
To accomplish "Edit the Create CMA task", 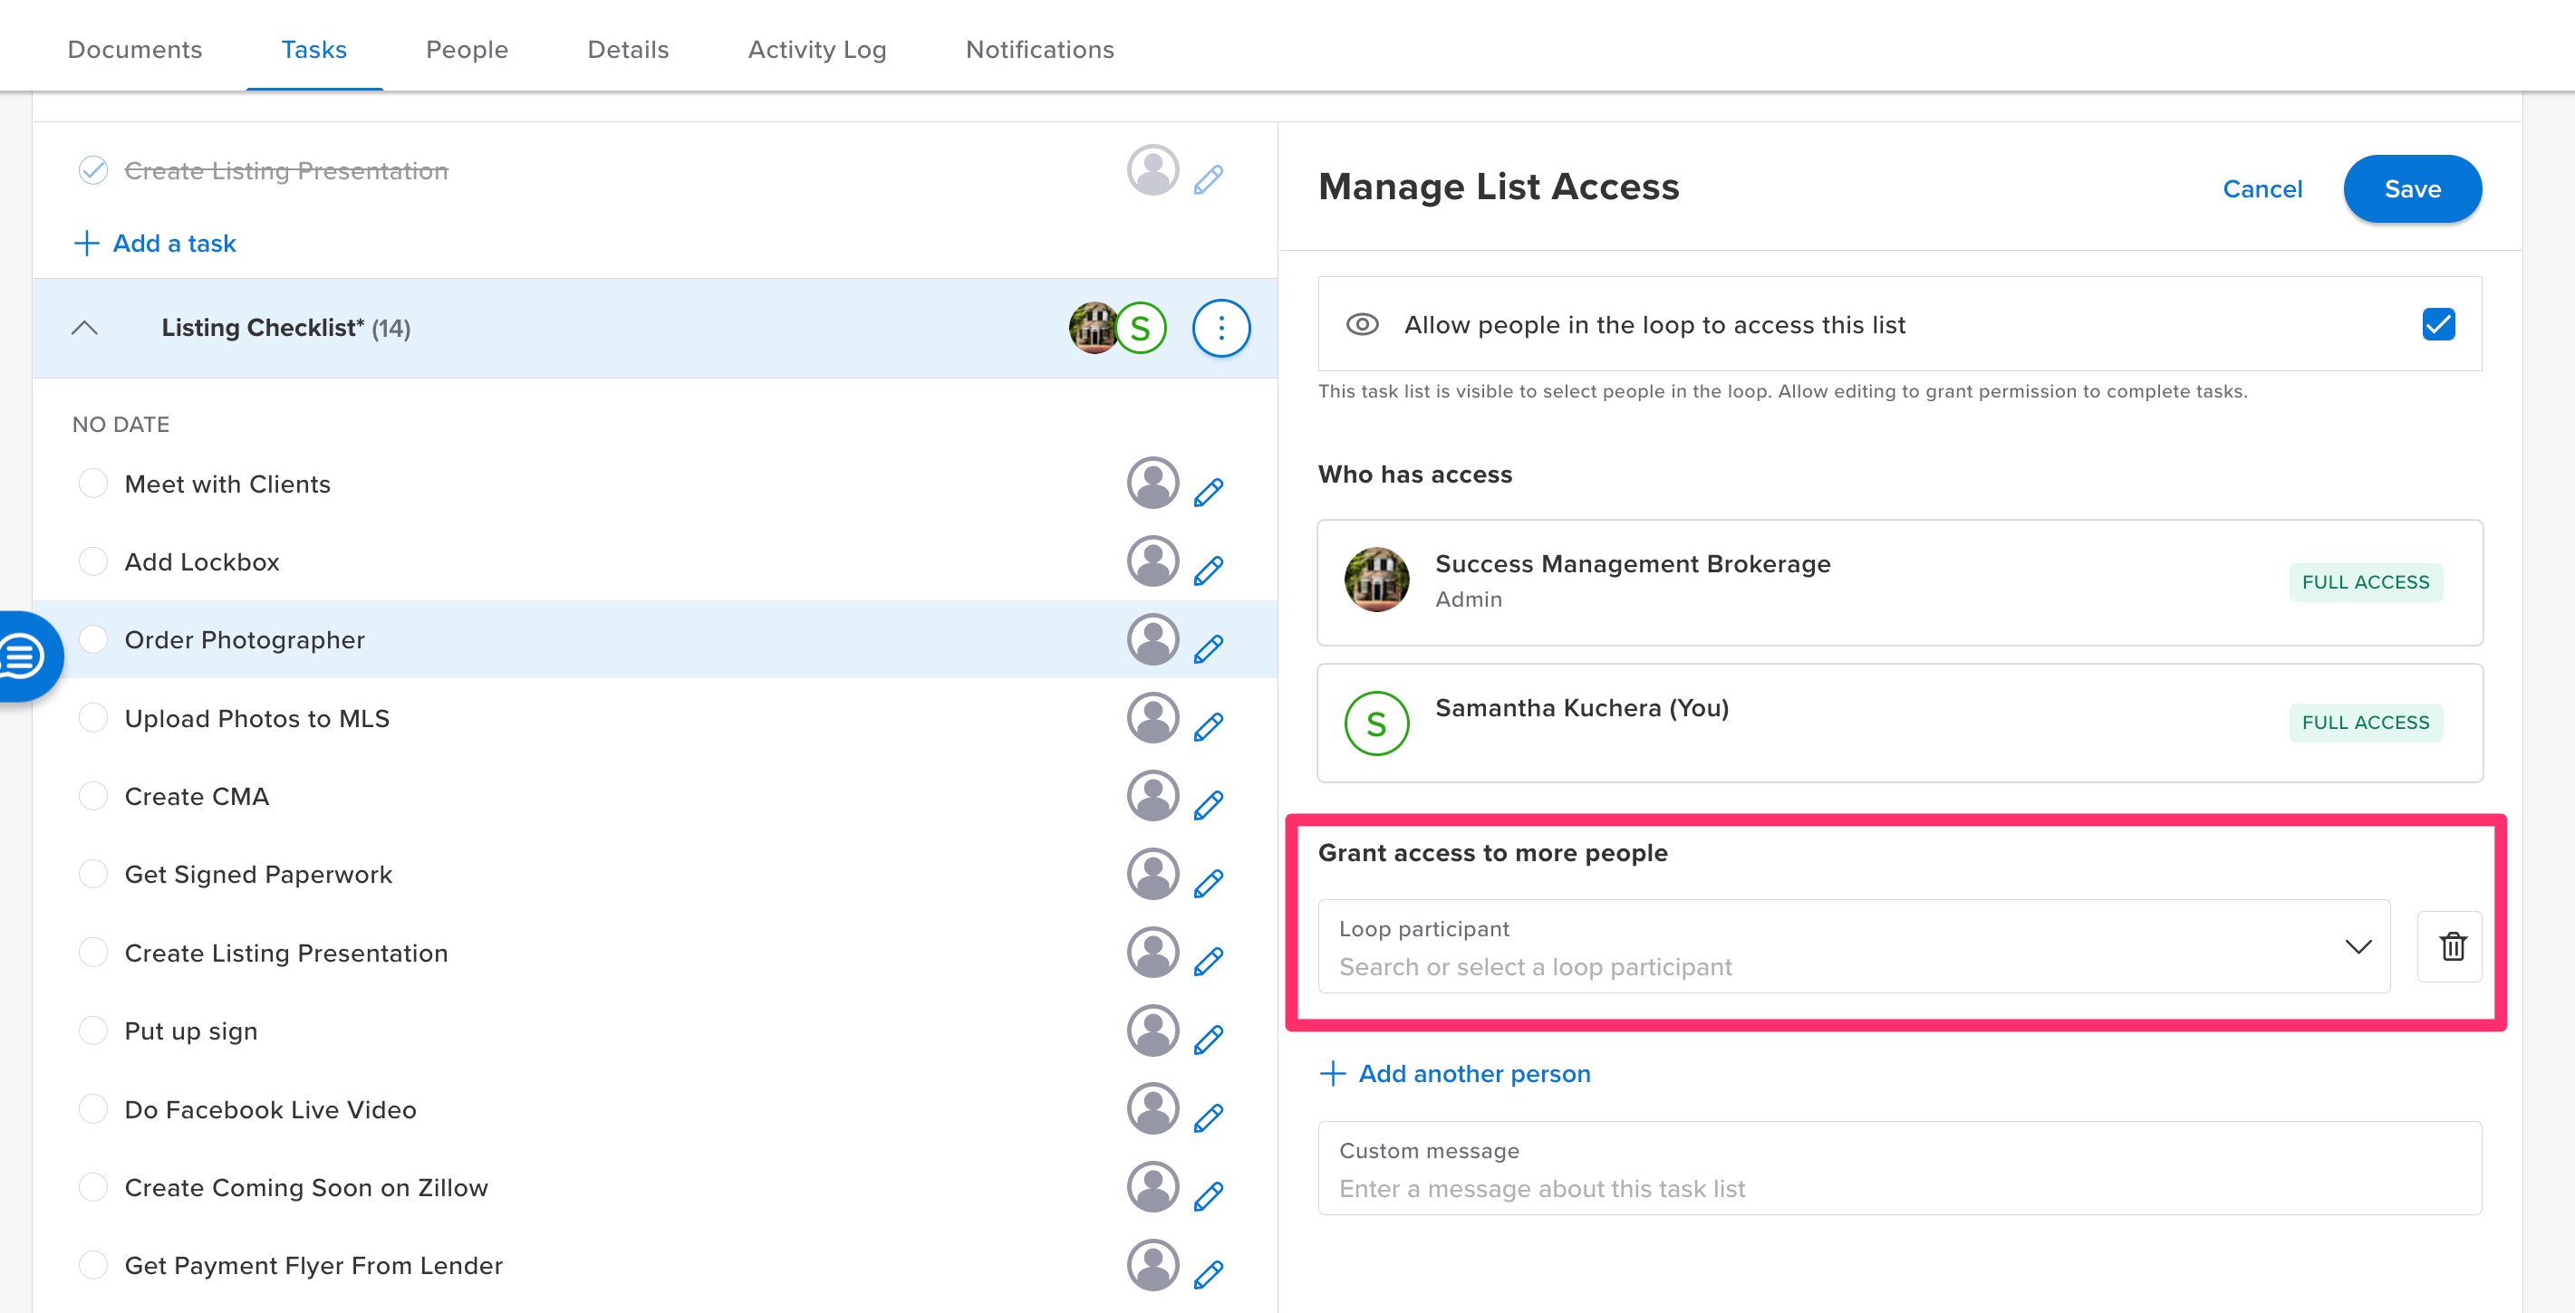I will [1209, 802].
